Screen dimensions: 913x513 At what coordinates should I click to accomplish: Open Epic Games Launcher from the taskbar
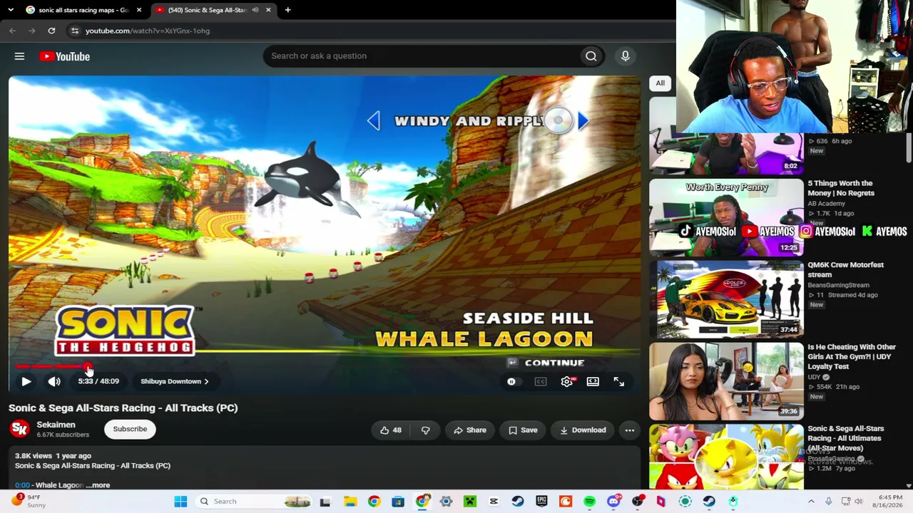pos(541,502)
